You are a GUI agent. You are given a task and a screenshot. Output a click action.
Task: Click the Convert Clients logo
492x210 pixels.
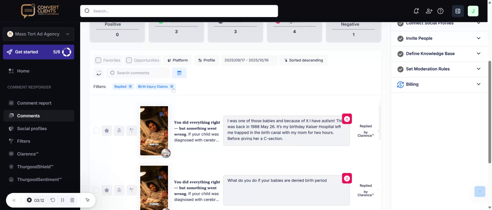(x=40, y=11)
